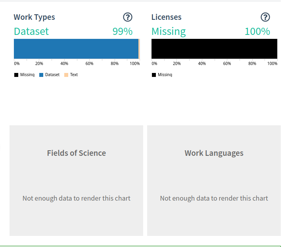Click the 99% value in Work Types
Viewport: 282px width, 247px height.
tap(123, 31)
